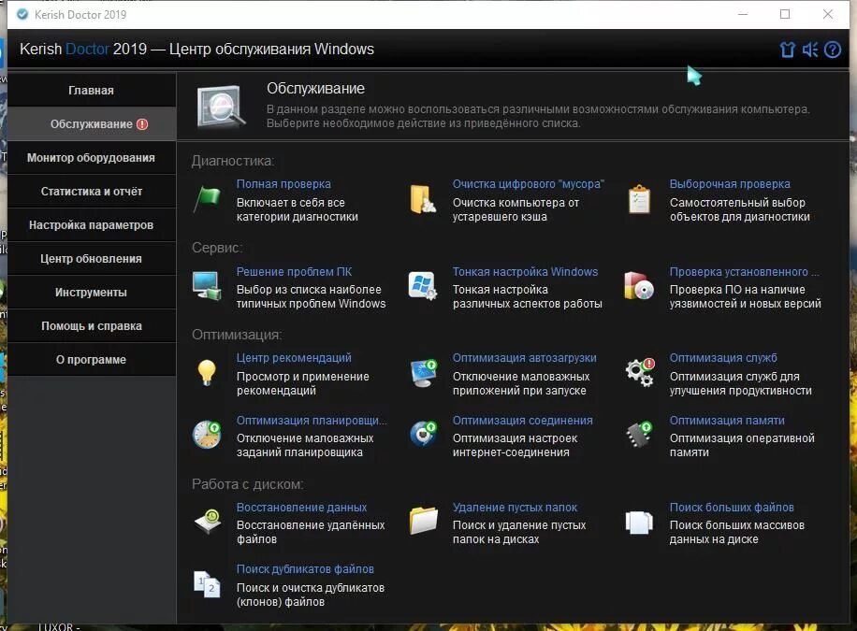This screenshot has width=857, height=631.
Task: Open Решение проблем ПК link
Action: [294, 271]
